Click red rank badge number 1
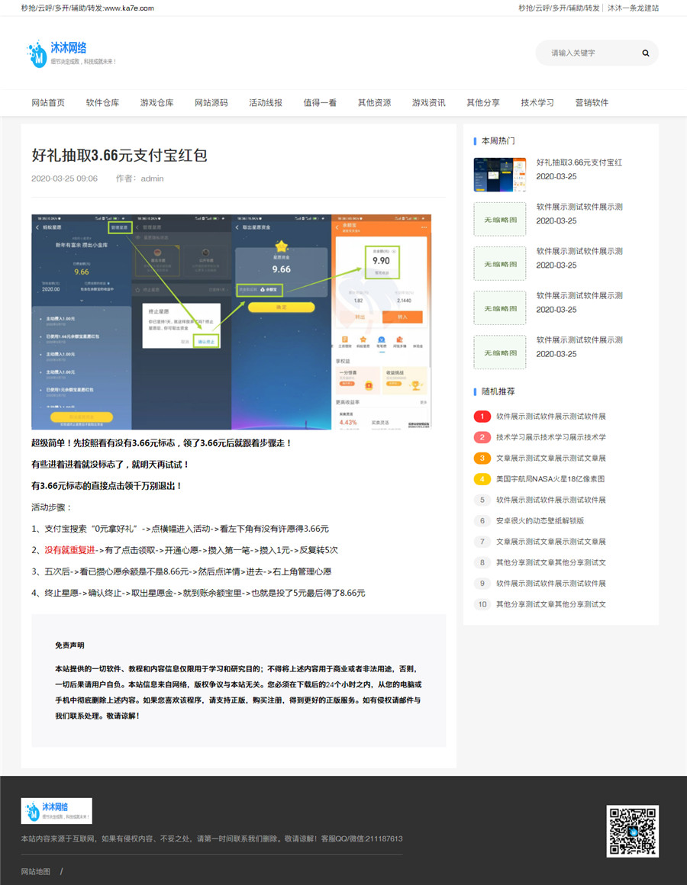The image size is (687, 885). 482,417
